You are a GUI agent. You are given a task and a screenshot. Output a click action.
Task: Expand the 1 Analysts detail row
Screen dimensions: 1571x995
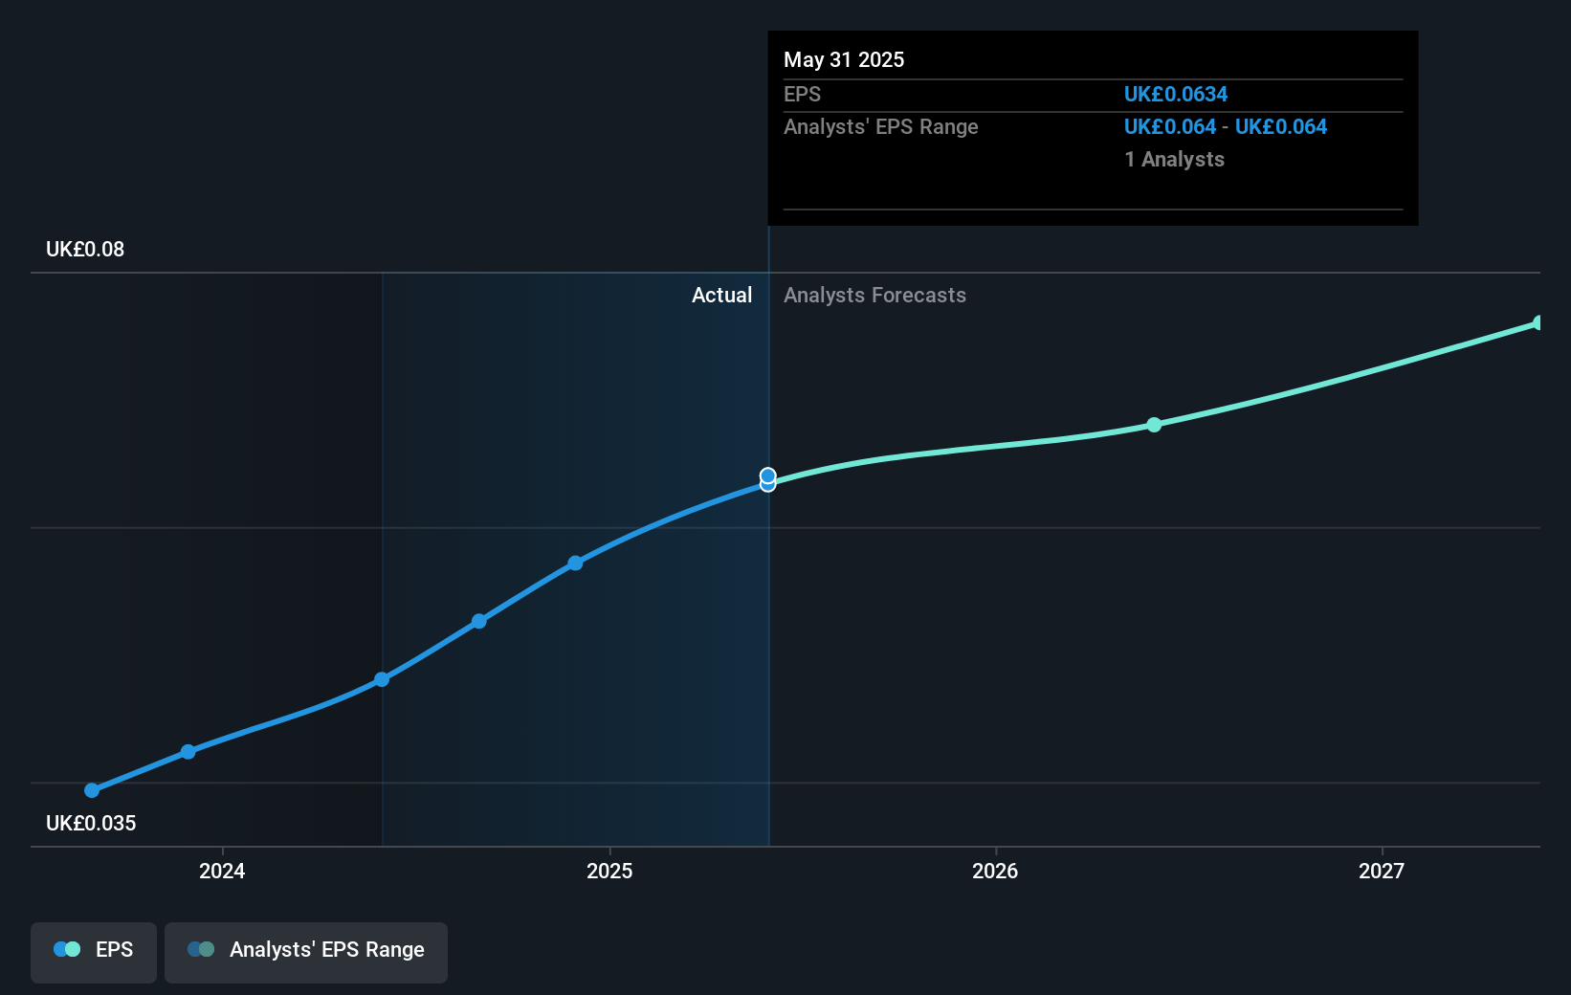point(1174,160)
